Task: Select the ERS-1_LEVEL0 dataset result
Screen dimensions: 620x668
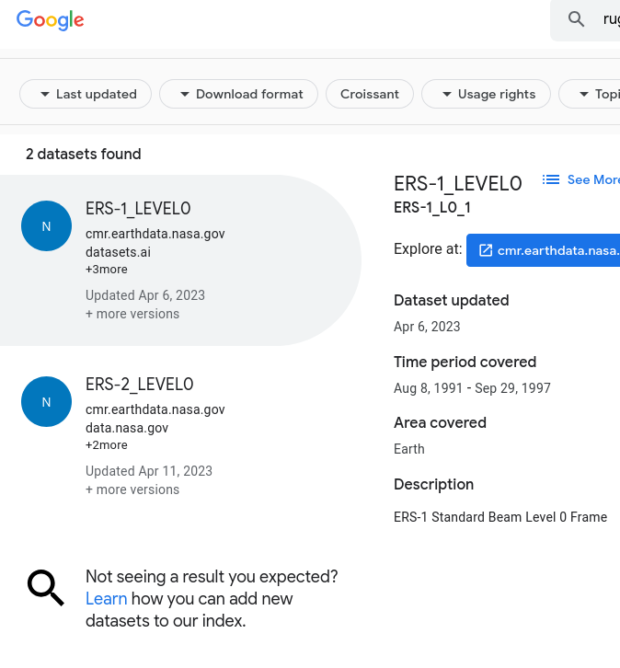Action: pos(138,209)
